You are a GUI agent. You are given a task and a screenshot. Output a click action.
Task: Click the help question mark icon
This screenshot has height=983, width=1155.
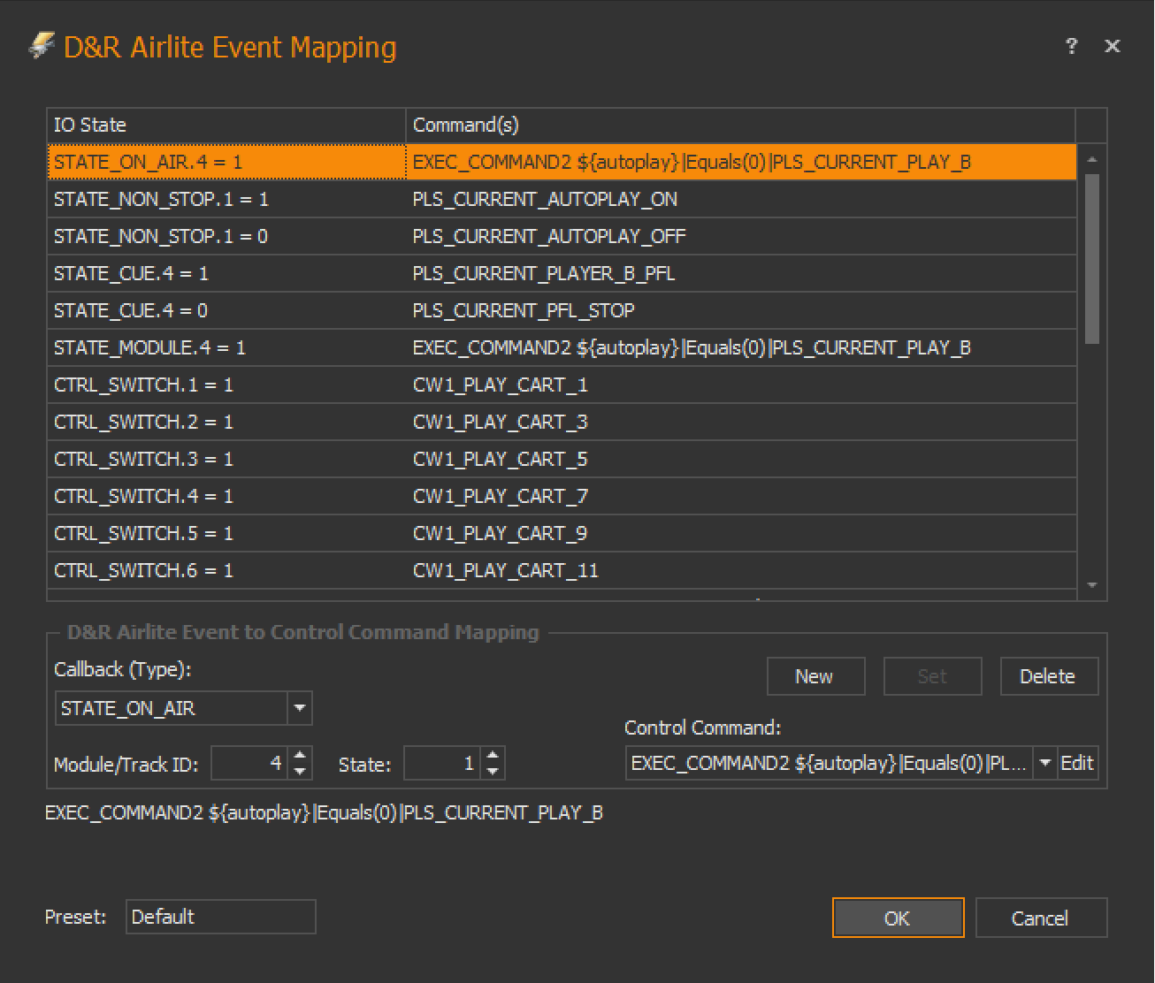tap(1071, 46)
